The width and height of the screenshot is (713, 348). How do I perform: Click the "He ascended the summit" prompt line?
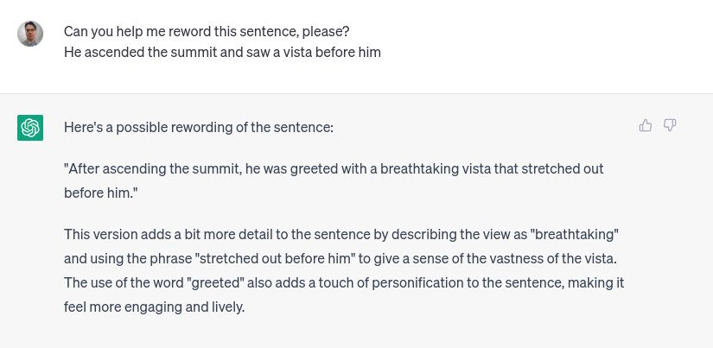[222, 52]
